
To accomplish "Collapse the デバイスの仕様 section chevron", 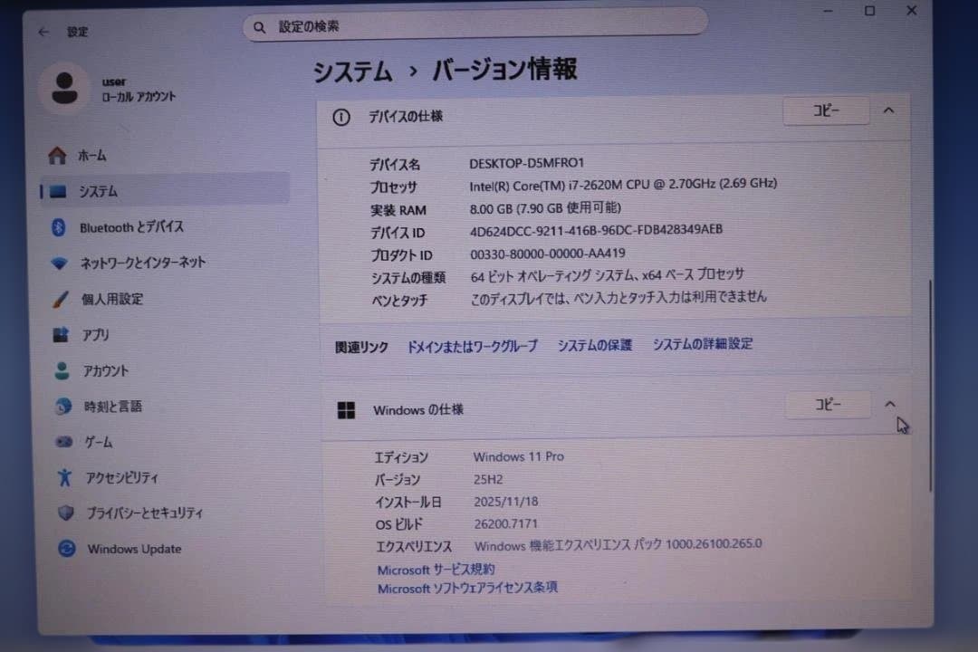I will coord(888,111).
